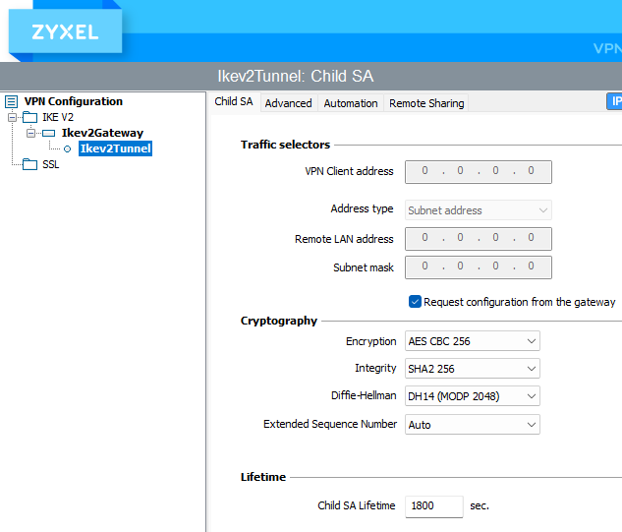The width and height of the screenshot is (622, 532).
Task: Open the Extended Sequence Number dropdown
Action: [473, 425]
